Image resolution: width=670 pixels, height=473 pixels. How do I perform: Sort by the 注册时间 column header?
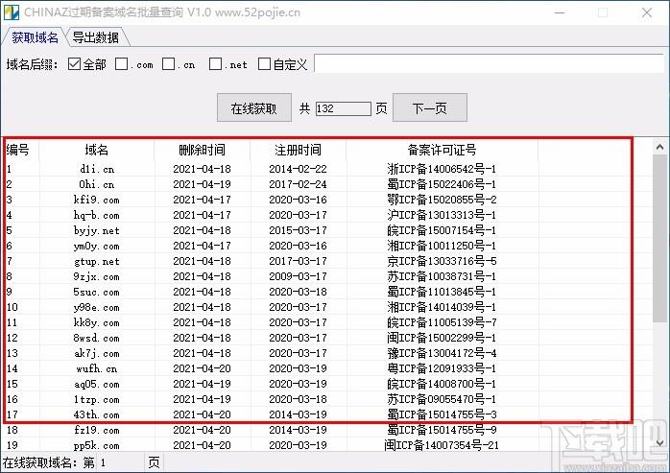pyautogui.click(x=298, y=150)
